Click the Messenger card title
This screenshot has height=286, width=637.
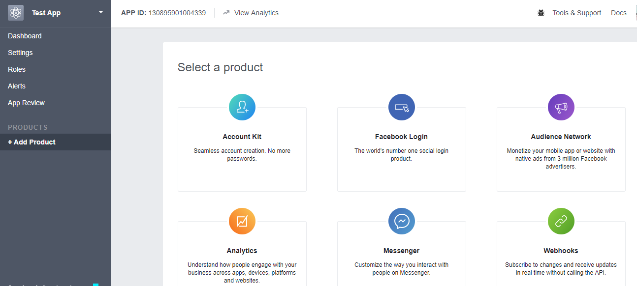(x=402, y=251)
